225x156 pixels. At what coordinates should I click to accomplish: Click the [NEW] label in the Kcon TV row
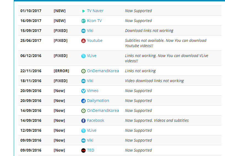coord(59,21)
